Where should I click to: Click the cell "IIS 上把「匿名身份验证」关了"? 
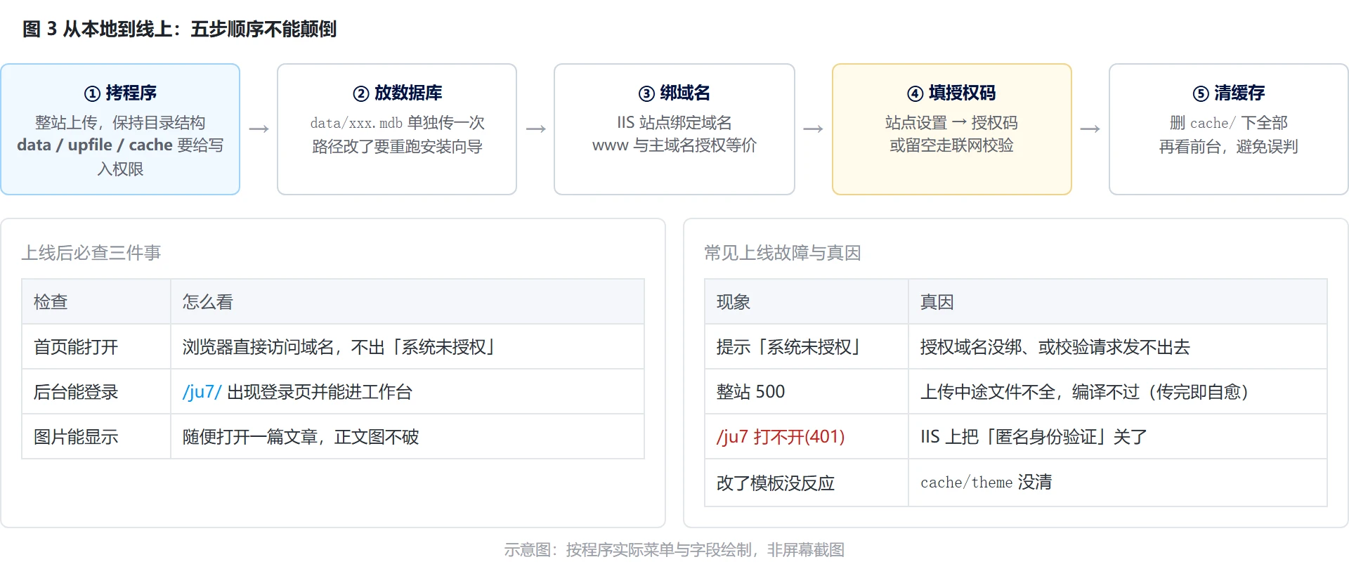click(1118, 437)
